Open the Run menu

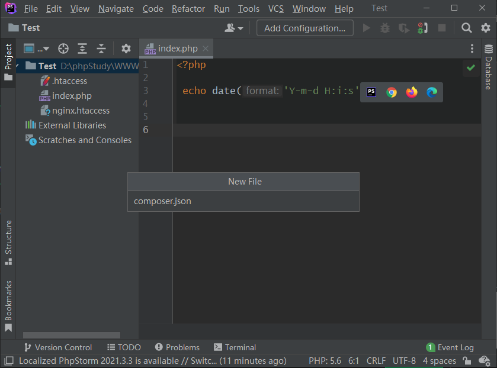point(222,8)
